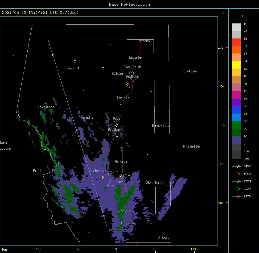The height and width of the screenshot is (253, 259).
Task: Click the 18TS legend label
Action: (x=247, y=196)
